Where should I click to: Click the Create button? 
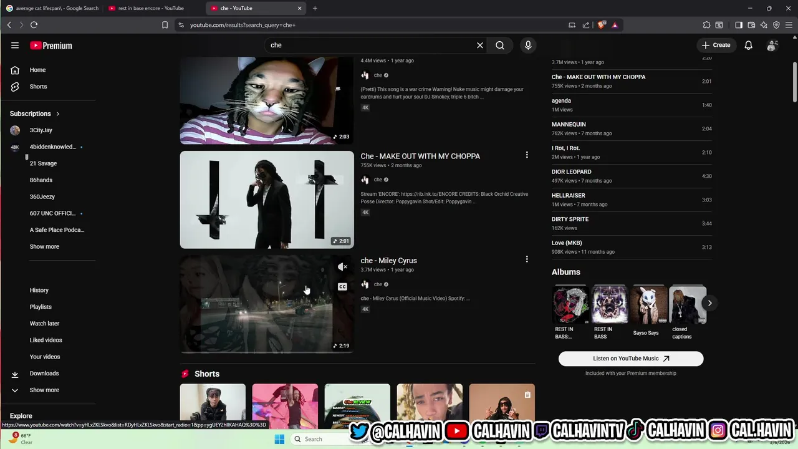[x=716, y=45]
